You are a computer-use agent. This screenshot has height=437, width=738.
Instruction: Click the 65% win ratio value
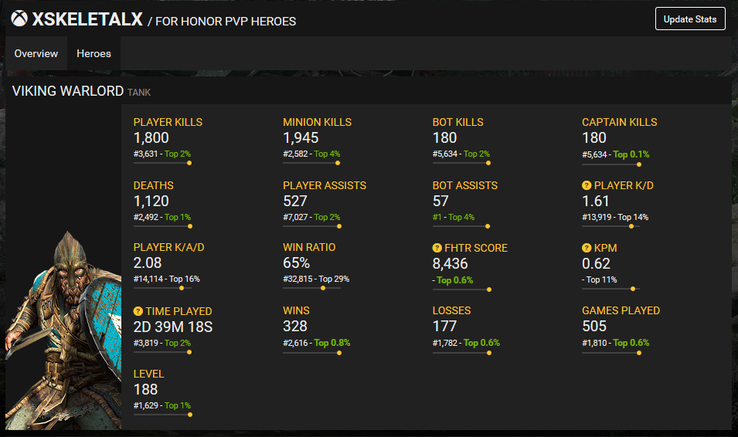pyautogui.click(x=297, y=263)
